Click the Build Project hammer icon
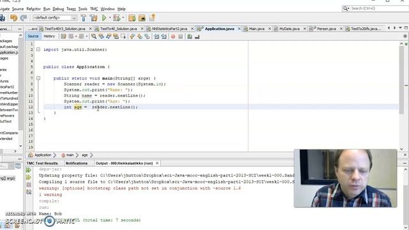 (x=84, y=18)
